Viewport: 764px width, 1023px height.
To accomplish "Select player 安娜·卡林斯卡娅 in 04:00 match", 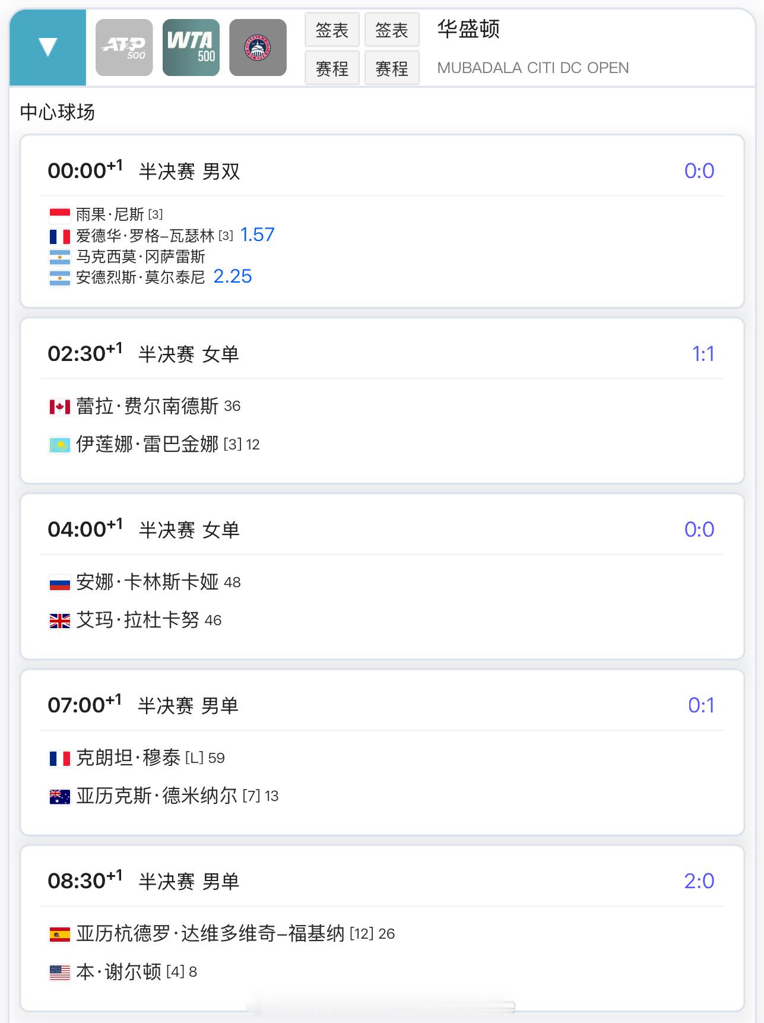I will (x=147, y=582).
